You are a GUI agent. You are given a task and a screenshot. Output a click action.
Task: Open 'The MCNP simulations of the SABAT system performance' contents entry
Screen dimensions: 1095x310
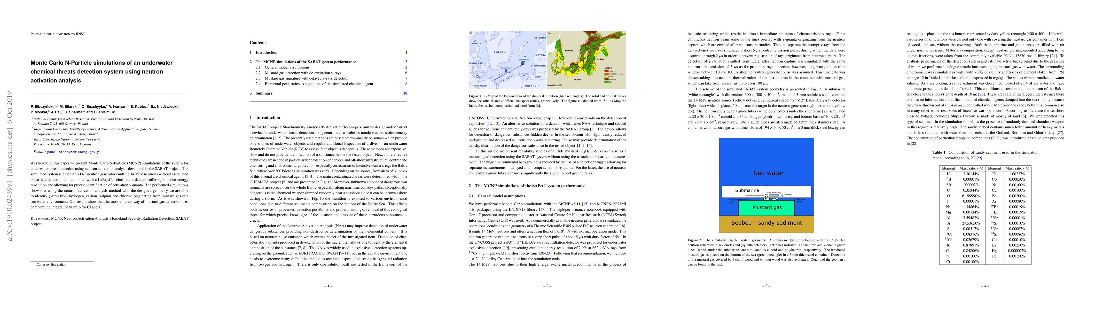tap(305, 62)
